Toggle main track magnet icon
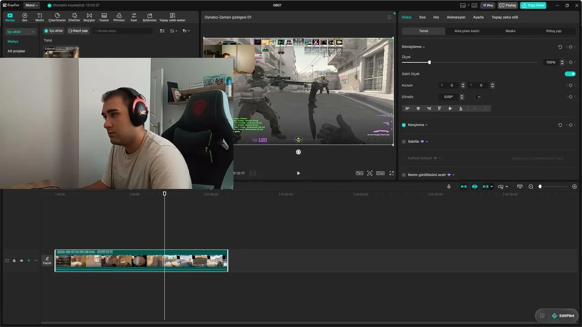 (463, 187)
